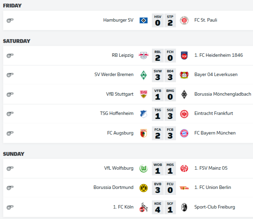
Task: Open the Wolfsburg vs Mainz 1-1 score
Action: 164,168
